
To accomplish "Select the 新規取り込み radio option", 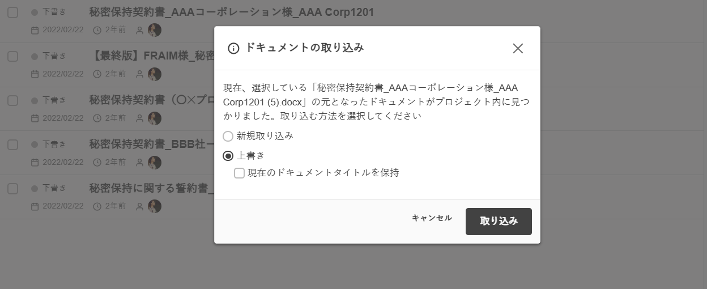I will pyautogui.click(x=228, y=136).
